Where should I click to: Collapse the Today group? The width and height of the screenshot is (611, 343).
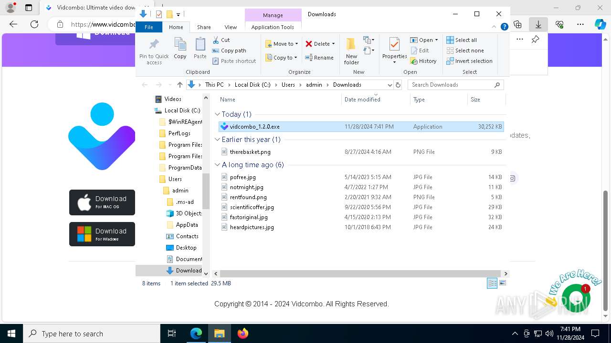217,114
